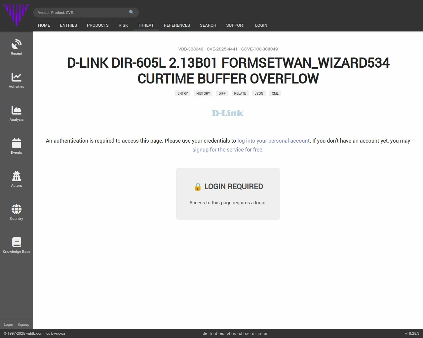Click the Signup link in sidebar footer
Image resolution: width=423 pixels, height=338 pixels.
coord(23,324)
